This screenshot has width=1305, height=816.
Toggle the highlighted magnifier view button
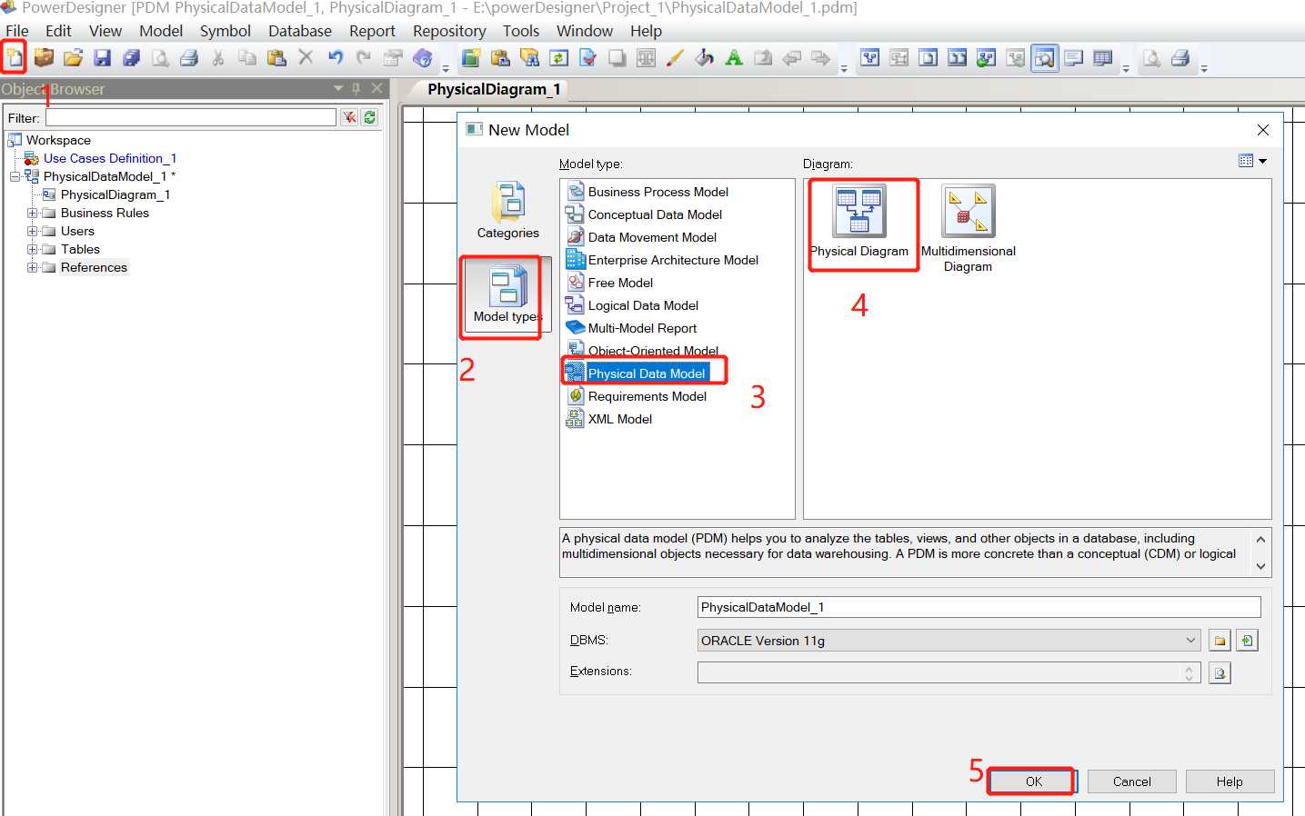1045,58
